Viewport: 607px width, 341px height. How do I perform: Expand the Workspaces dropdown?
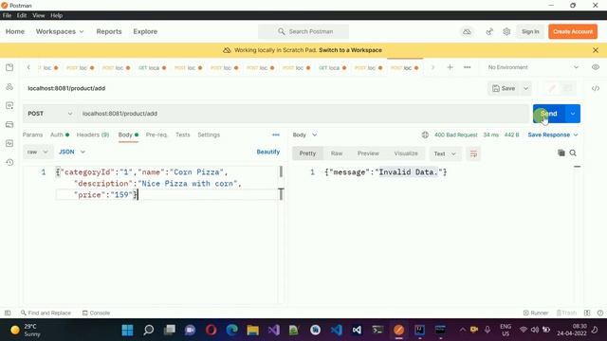(60, 31)
